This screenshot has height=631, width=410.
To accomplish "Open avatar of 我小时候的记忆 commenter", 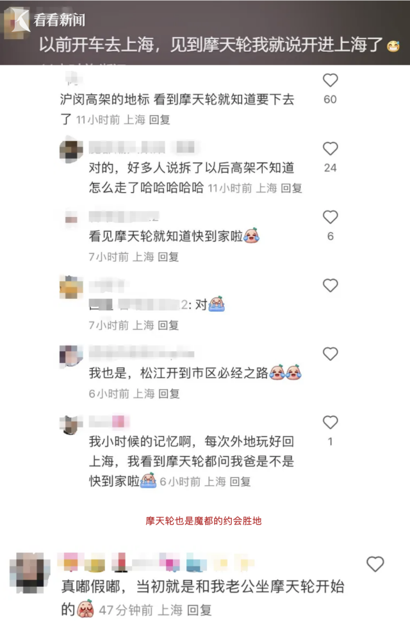I will coord(71,424).
